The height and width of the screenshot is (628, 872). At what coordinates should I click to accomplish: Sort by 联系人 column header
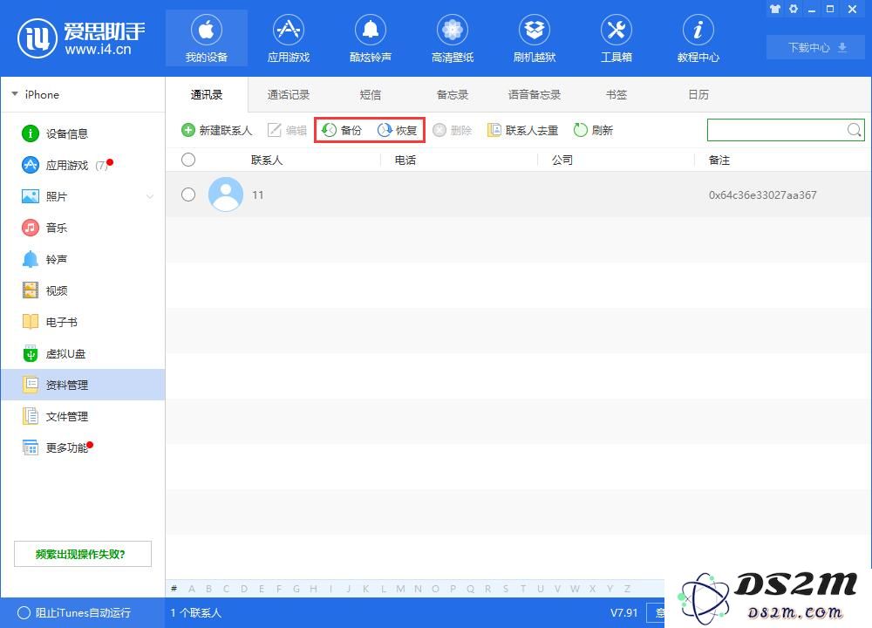point(267,160)
